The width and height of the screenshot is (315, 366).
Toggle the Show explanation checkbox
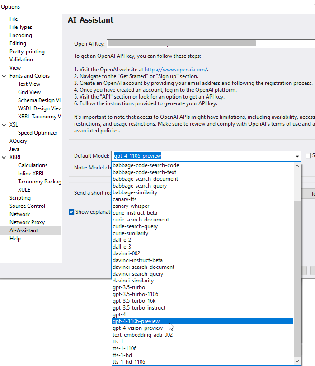coord(71,212)
